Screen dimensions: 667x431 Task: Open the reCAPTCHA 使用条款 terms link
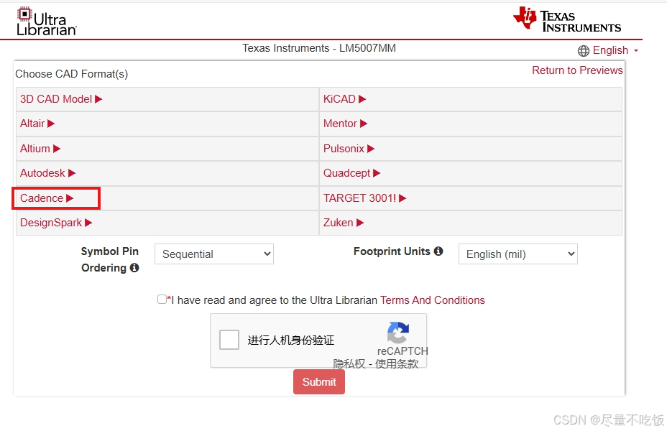pyautogui.click(x=397, y=364)
